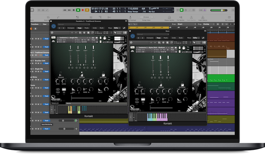Open the Manual preset dropdown in Pandeiro window

click(74, 25)
